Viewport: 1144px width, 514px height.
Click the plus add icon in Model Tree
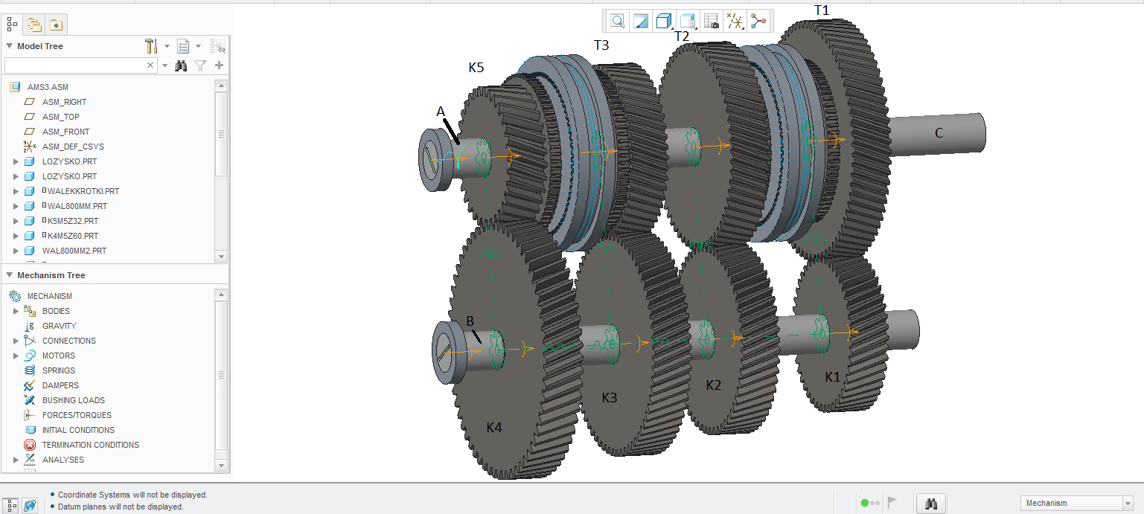click(219, 65)
